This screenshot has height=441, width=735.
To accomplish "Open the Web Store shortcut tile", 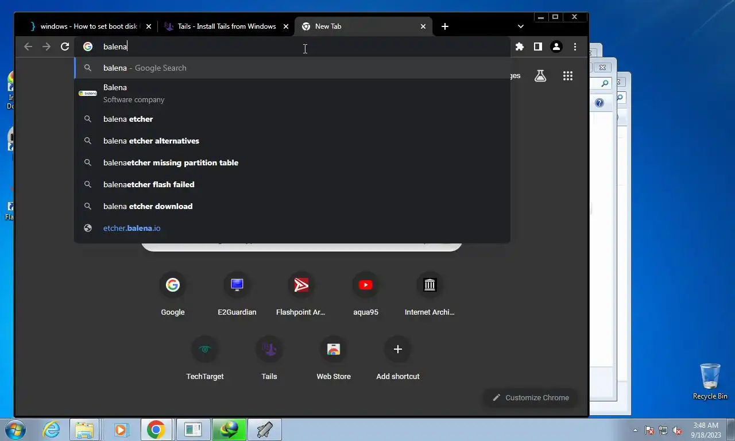I will pyautogui.click(x=334, y=359).
